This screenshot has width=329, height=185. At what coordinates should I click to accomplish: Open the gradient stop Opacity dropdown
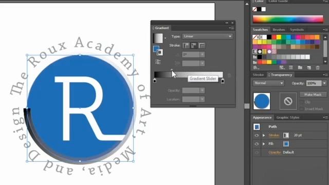click(202, 90)
